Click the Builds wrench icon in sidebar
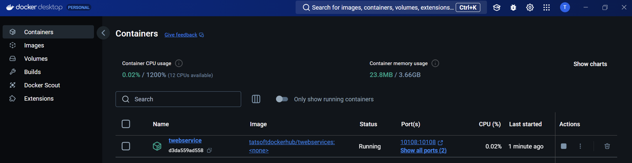Screen dimensions: 632x163 [12, 72]
